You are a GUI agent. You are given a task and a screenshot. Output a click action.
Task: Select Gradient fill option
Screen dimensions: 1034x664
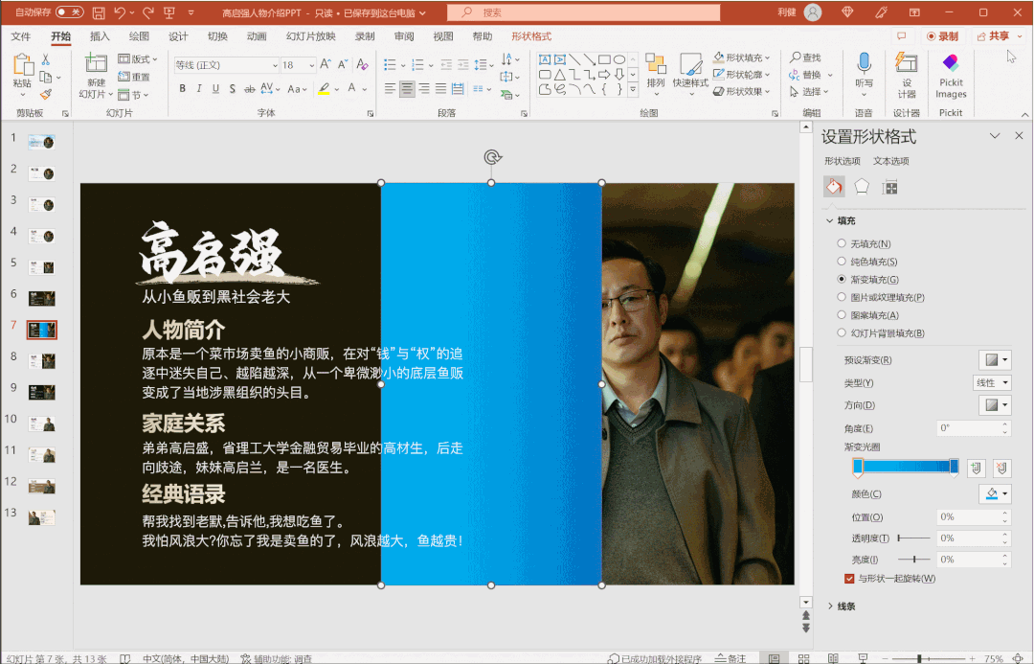[x=867, y=279]
